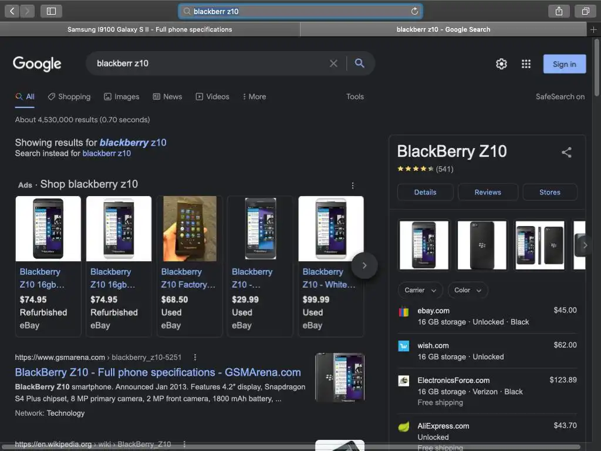The width and height of the screenshot is (601, 451).
Task: Click the AliExpress.com store icon
Action: (404, 426)
